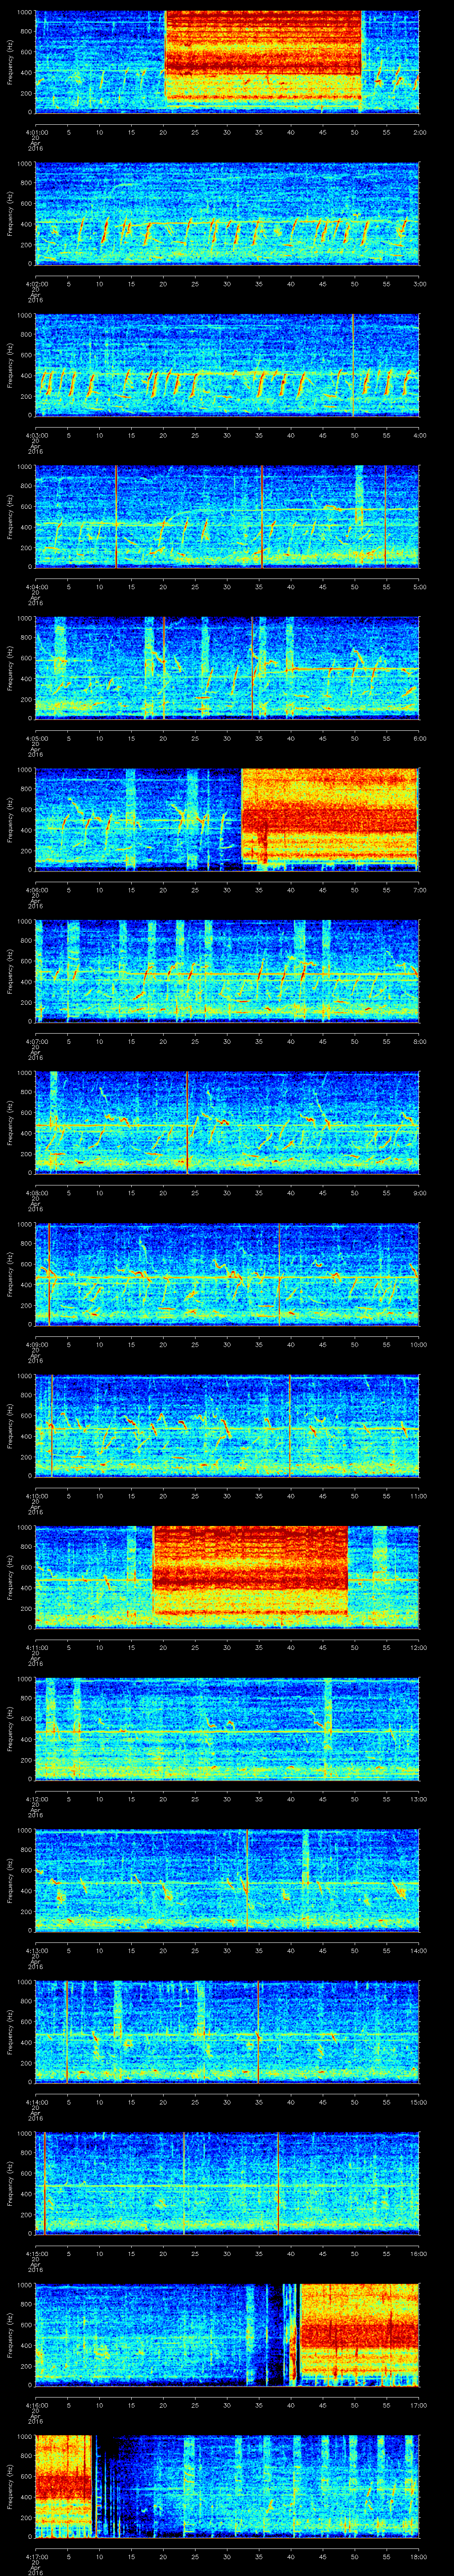The height and width of the screenshot is (2576, 454).
Task: Click the '13:00' end time label
Action: [418, 1798]
